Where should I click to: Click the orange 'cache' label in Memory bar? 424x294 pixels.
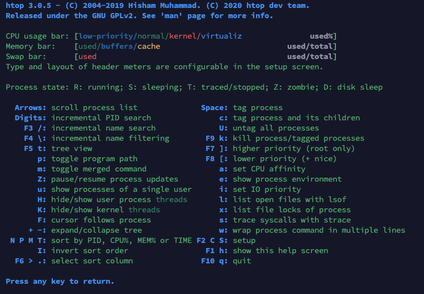click(x=149, y=47)
